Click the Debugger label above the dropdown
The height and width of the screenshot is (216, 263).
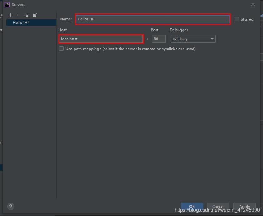point(179,30)
